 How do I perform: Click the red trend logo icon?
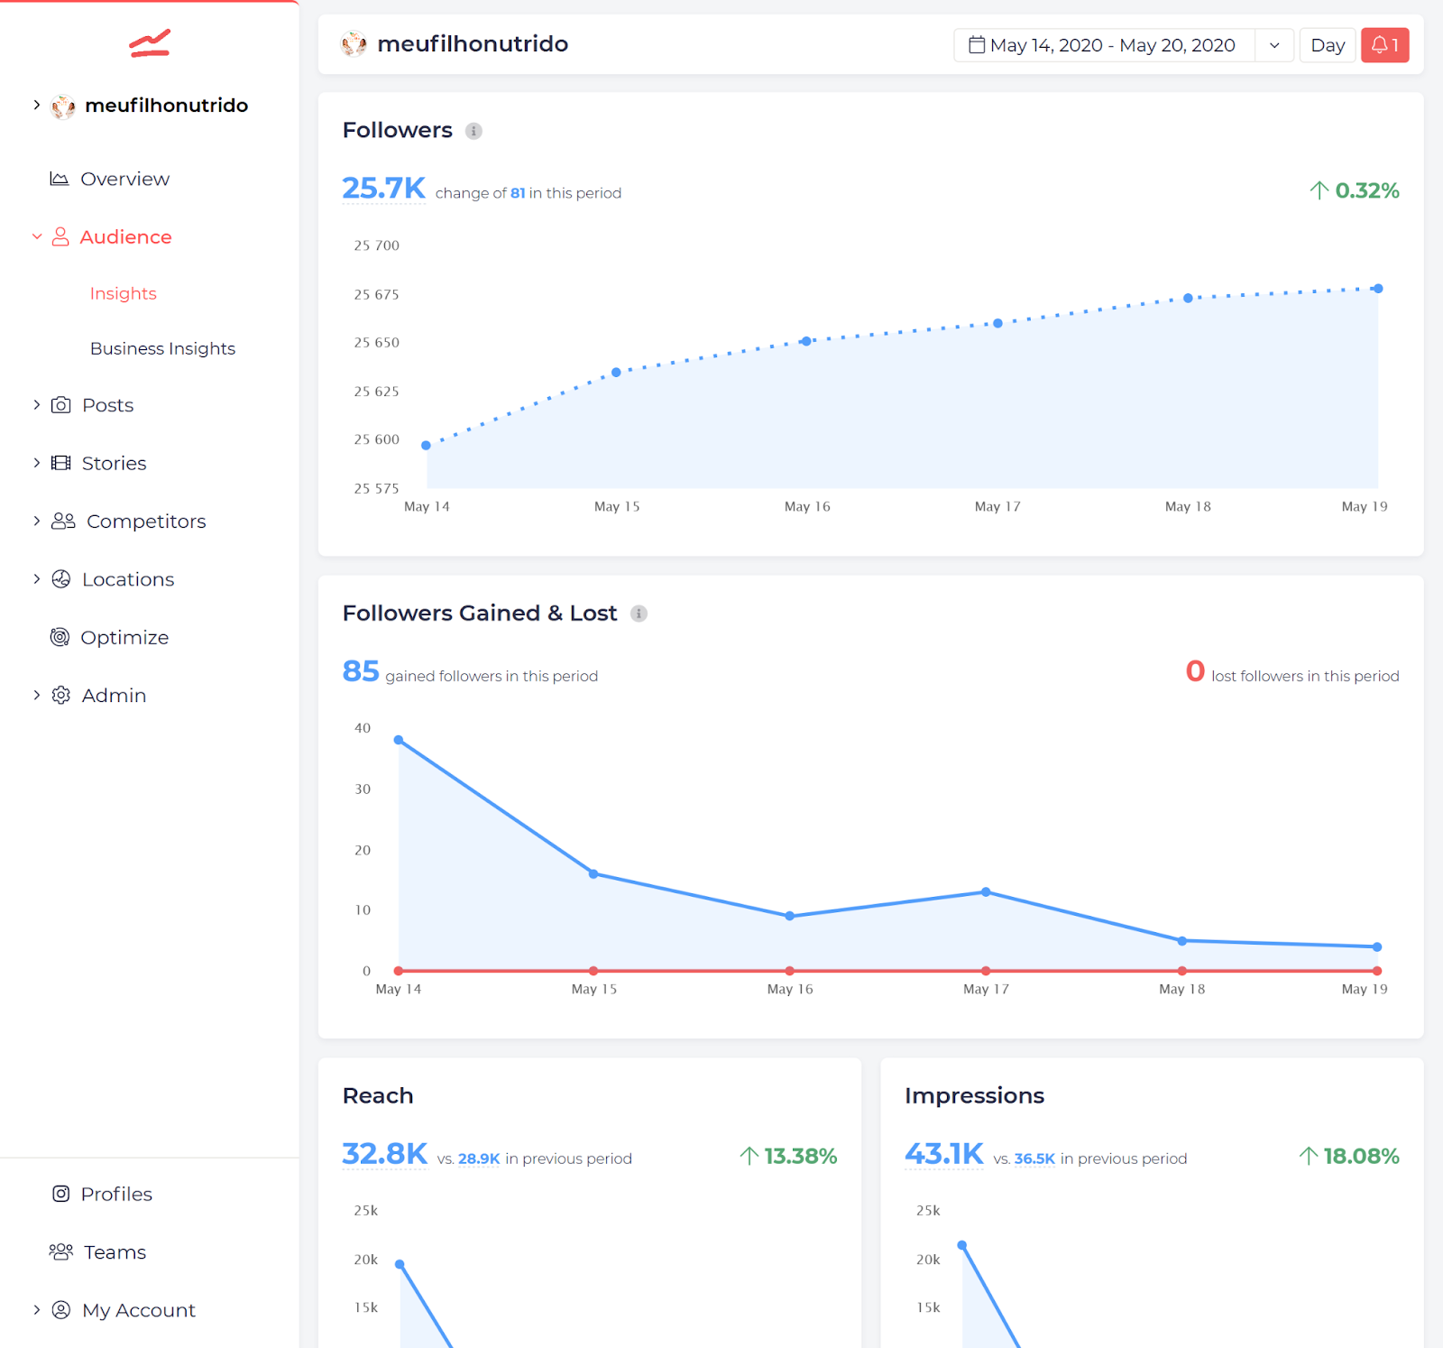(x=150, y=43)
